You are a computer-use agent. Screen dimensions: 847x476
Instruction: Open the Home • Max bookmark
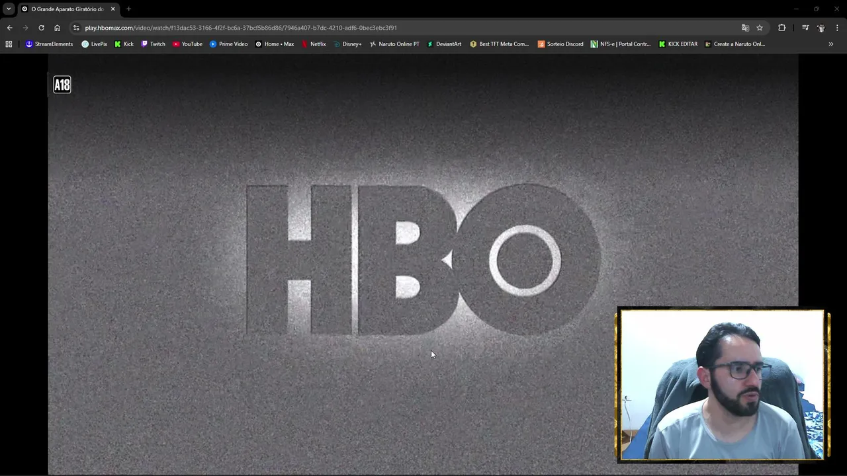[x=275, y=44]
